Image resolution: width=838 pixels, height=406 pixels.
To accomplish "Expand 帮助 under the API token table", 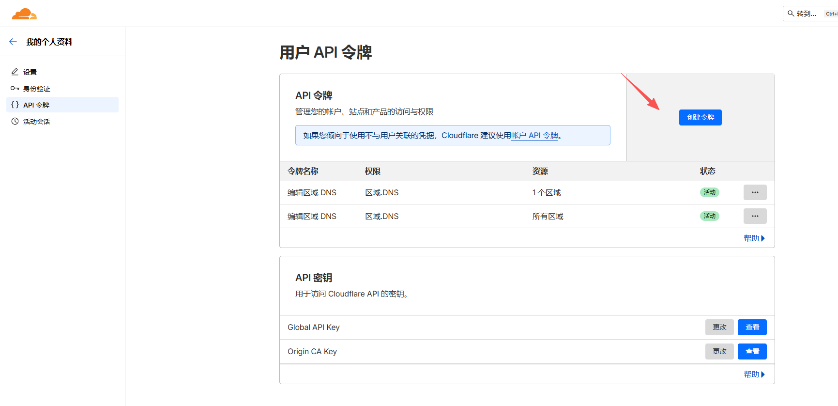I will [x=754, y=238].
